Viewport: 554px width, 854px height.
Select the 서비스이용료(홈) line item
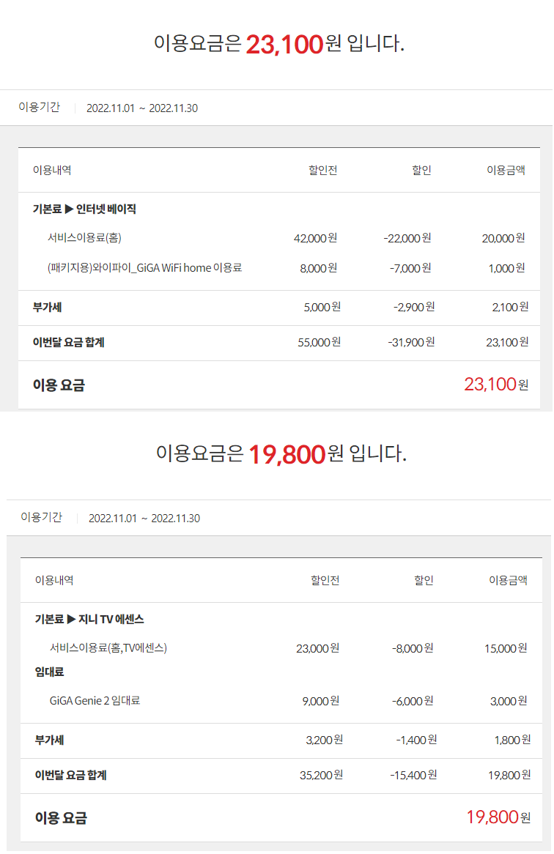pos(84,238)
